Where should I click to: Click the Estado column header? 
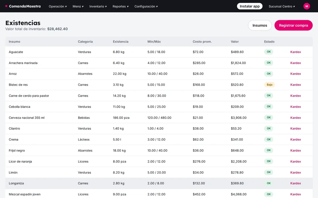(269, 42)
